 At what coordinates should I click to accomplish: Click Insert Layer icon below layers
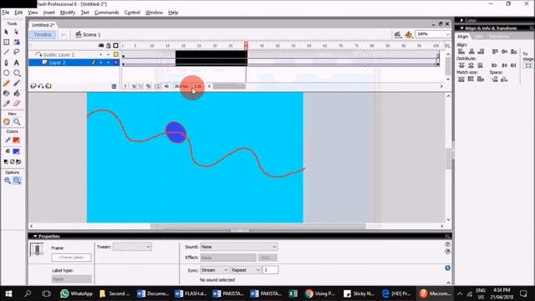coord(33,86)
